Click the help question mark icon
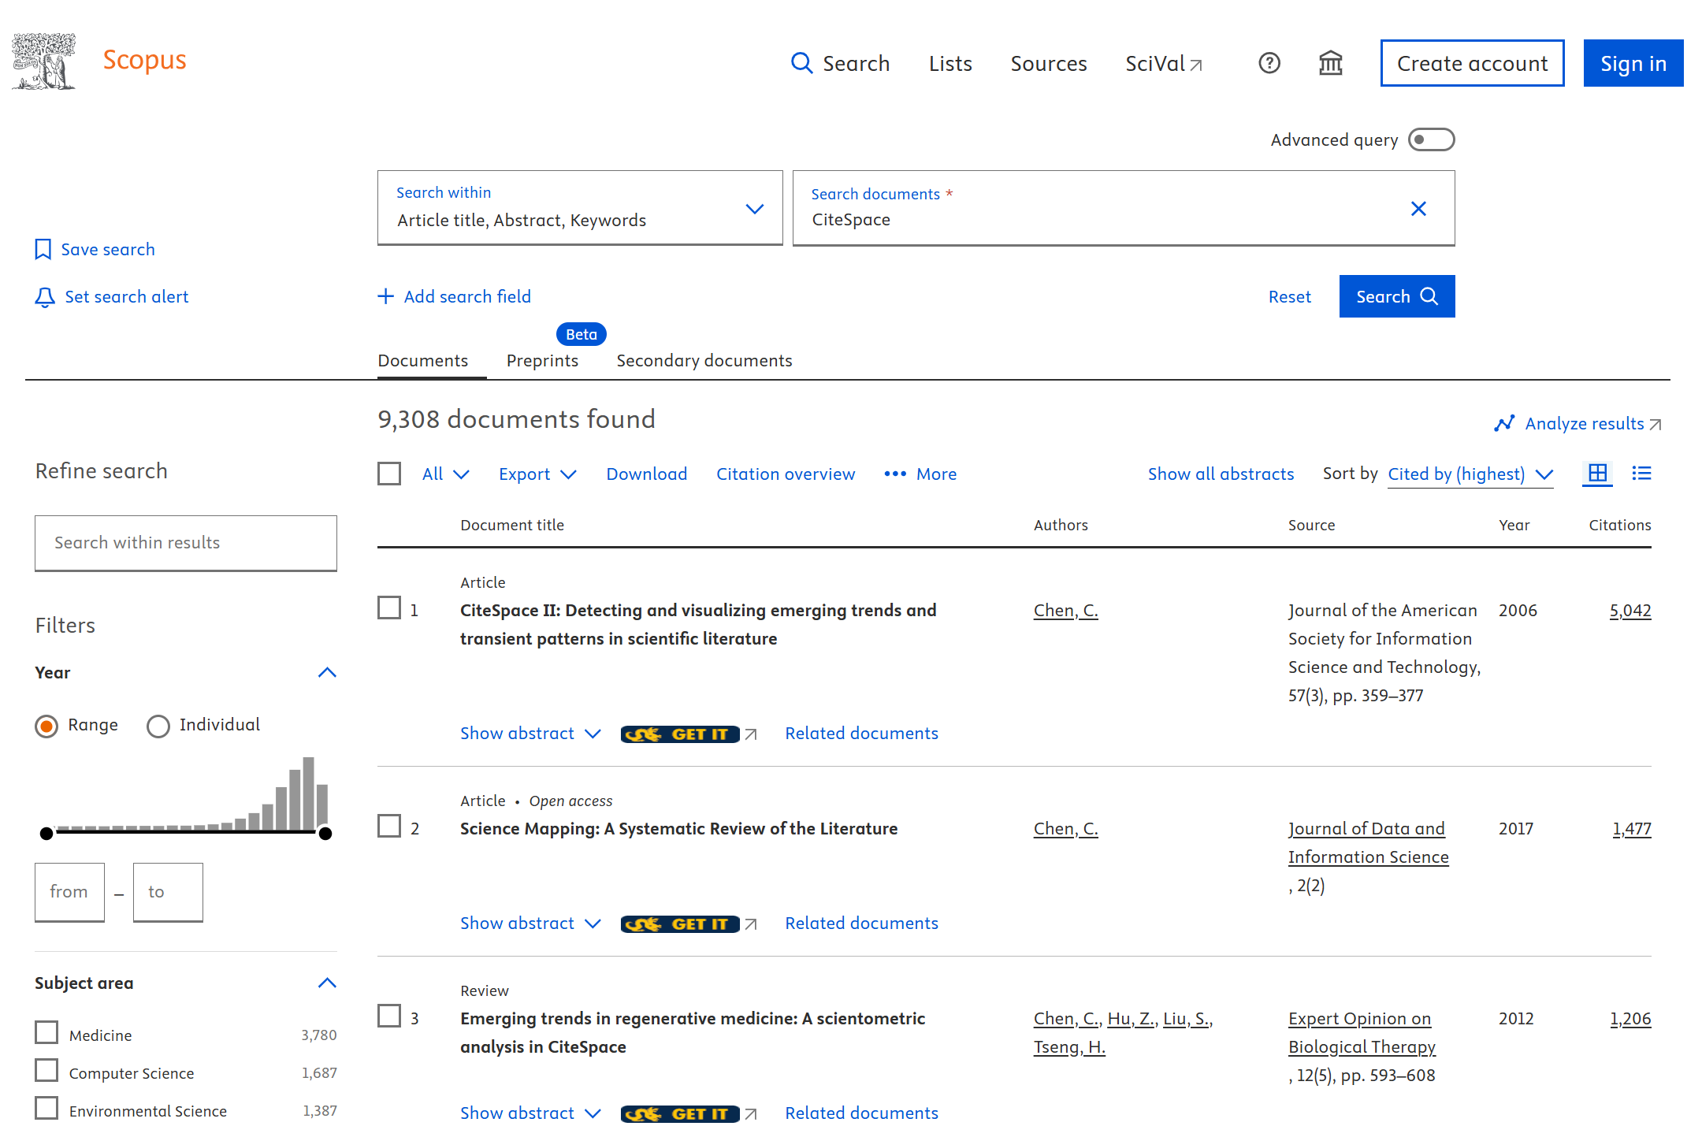 [x=1269, y=63]
